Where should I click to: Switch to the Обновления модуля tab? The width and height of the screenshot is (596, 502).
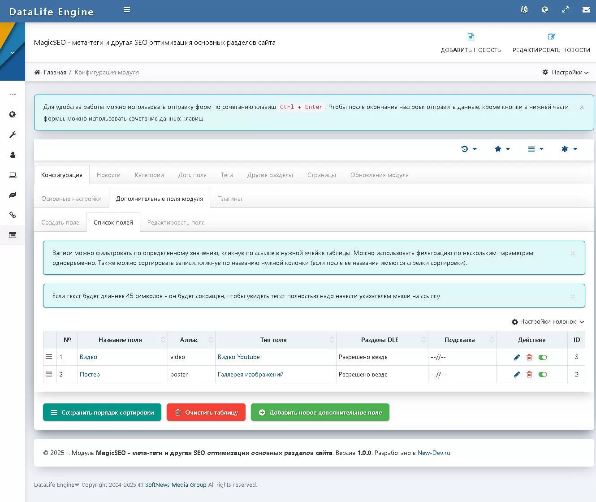[380, 175]
